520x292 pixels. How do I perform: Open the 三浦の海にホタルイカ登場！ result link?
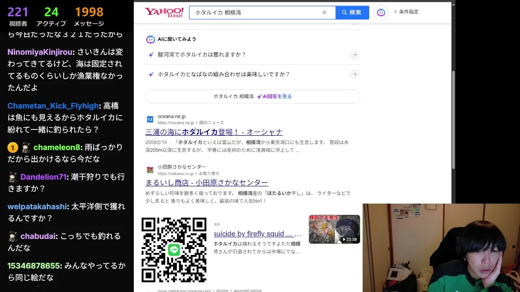[214, 132]
